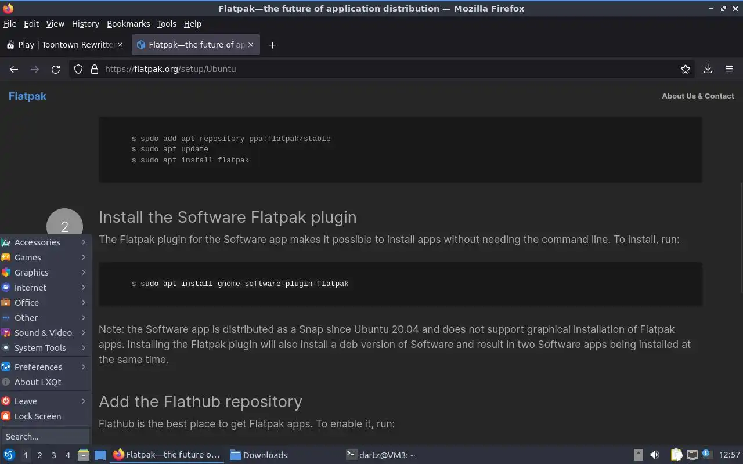Expand the Graphics submenu

45,273
